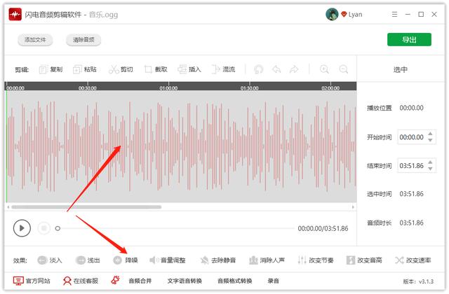449x294 pixels.
Task: Select the Cut (剪切) scissors tool
Action: tap(121, 69)
